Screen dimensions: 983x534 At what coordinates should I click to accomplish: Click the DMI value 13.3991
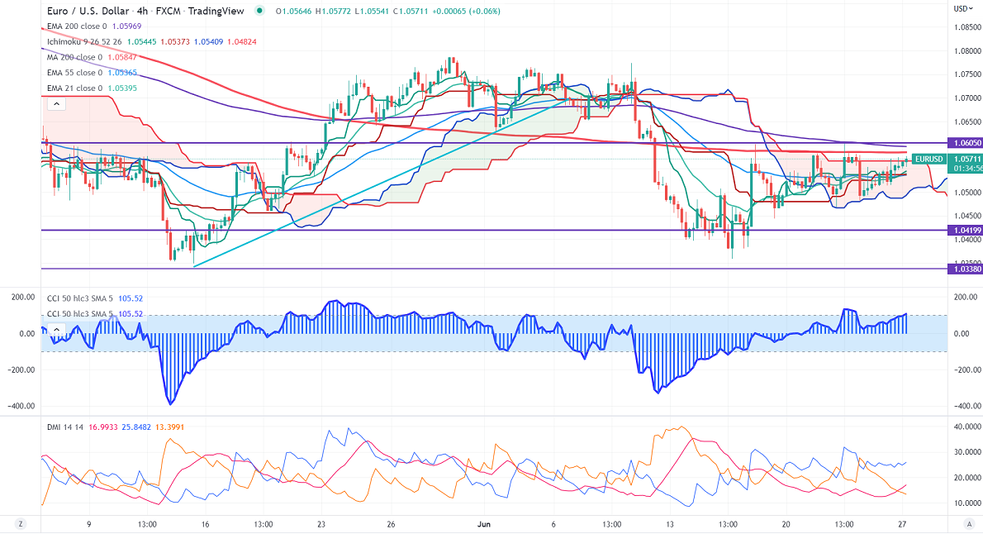169,427
